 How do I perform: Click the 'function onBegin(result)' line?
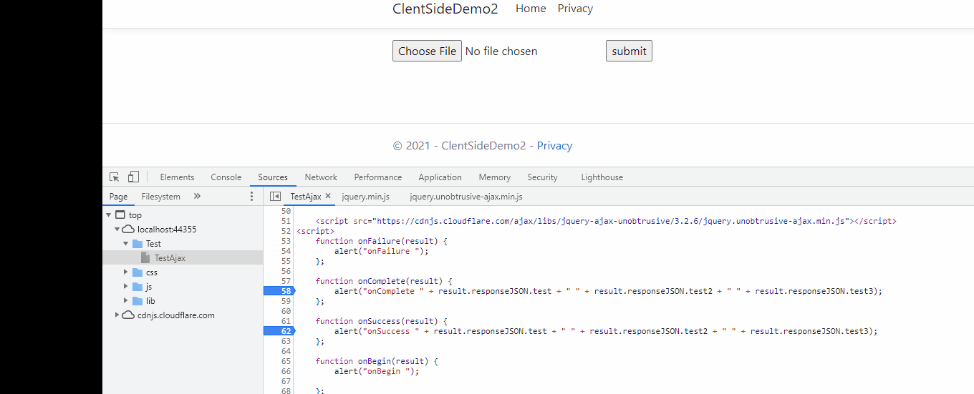376,361
